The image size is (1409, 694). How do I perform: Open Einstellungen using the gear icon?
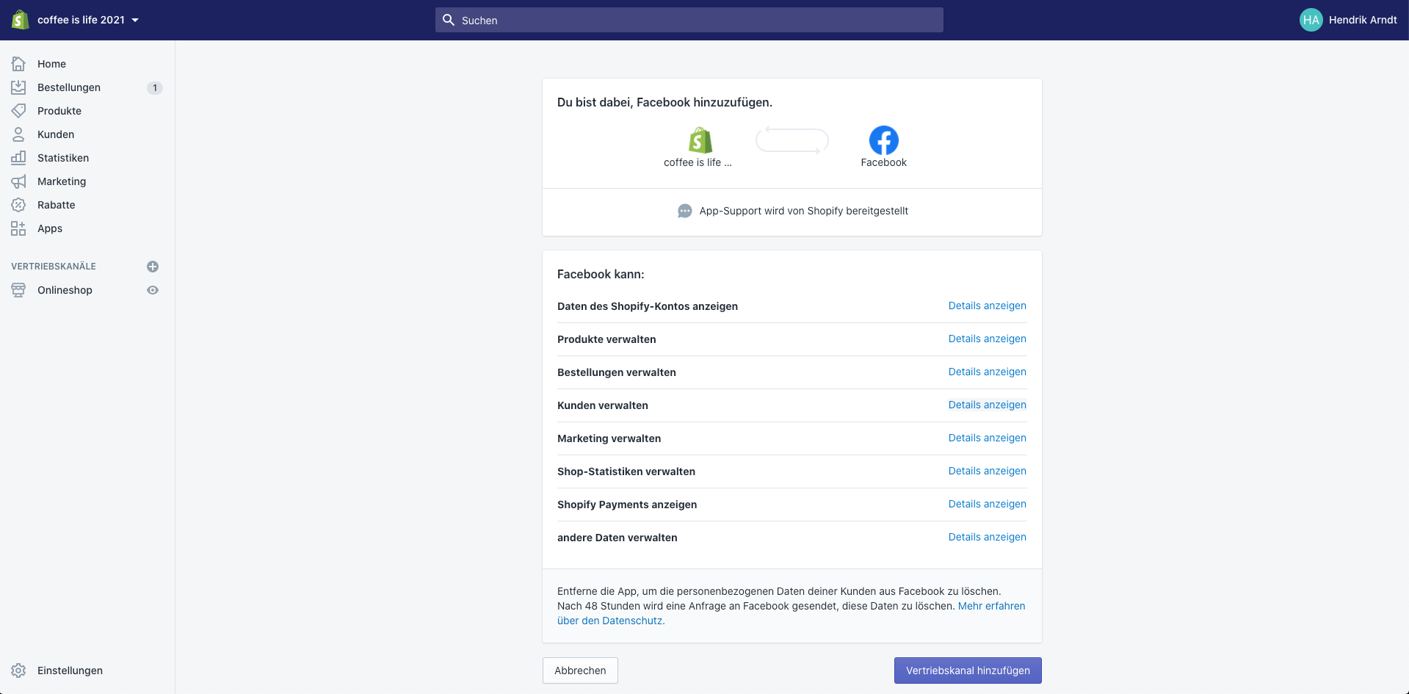coord(18,670)
